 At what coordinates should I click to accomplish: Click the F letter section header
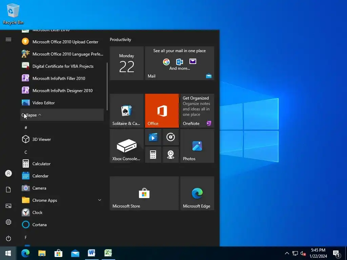[x=26, y=237]
